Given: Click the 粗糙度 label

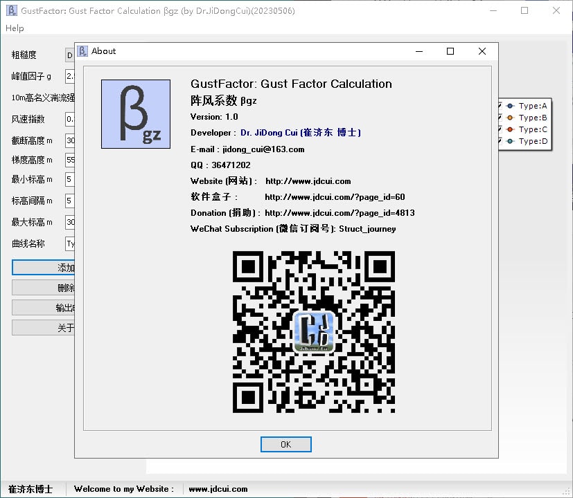Looking at the screenshot, I should [24, 55].
